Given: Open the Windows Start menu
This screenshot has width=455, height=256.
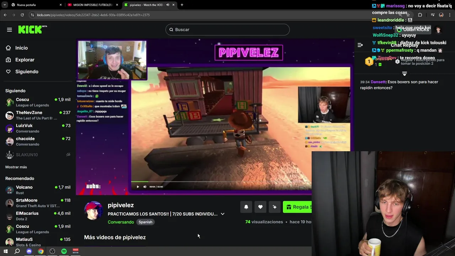Looking at the screenshot, I should tap(6, 251).
